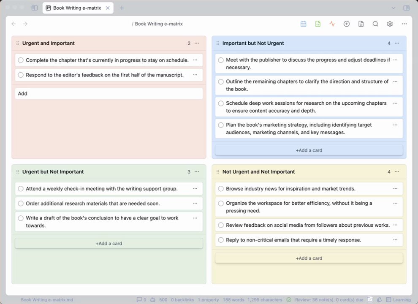Add a card to Urgent but Not Important
Screen dimensions: 418x304
click(109, 244)
